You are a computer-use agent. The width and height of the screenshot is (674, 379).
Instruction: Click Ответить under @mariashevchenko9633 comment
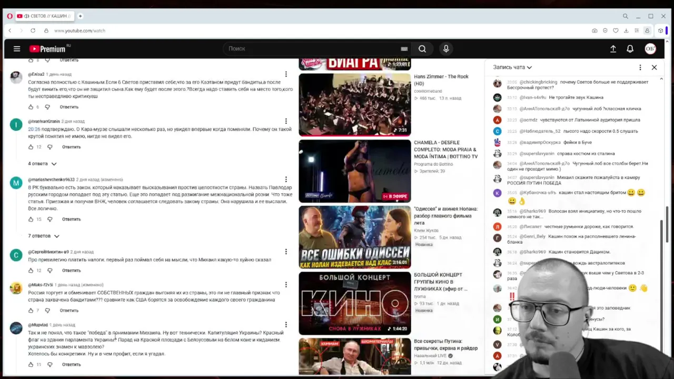pyautogui.click(x=72, y=219)
